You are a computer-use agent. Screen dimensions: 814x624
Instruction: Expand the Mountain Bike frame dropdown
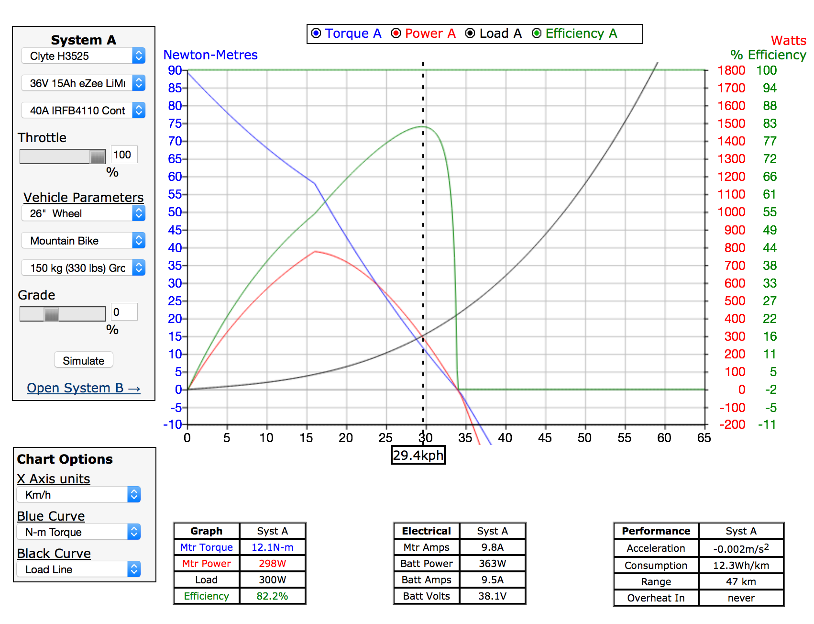(83, 241)
